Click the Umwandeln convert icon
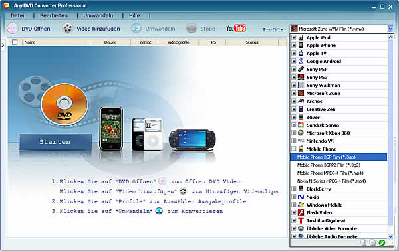Image resolution: width=399 pixels, height=251 pixels. [136, 28]
